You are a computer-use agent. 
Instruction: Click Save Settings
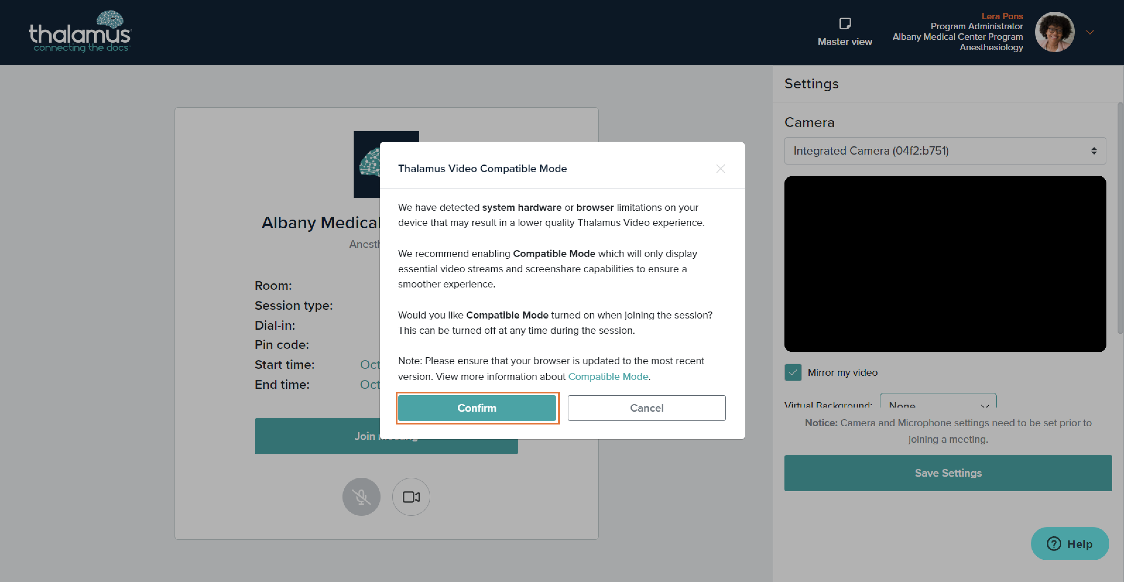click(948, 473)
